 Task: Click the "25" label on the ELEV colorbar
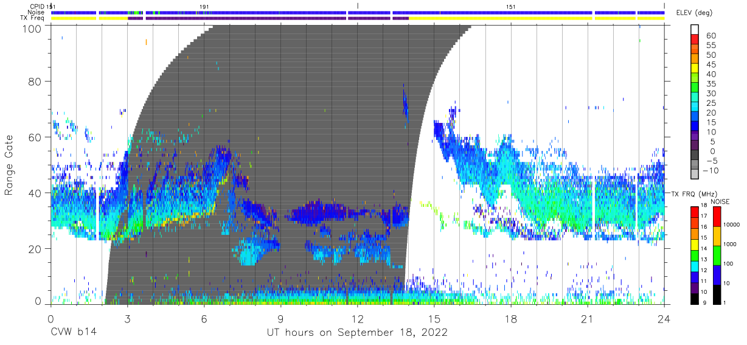[x=711, y=103]
